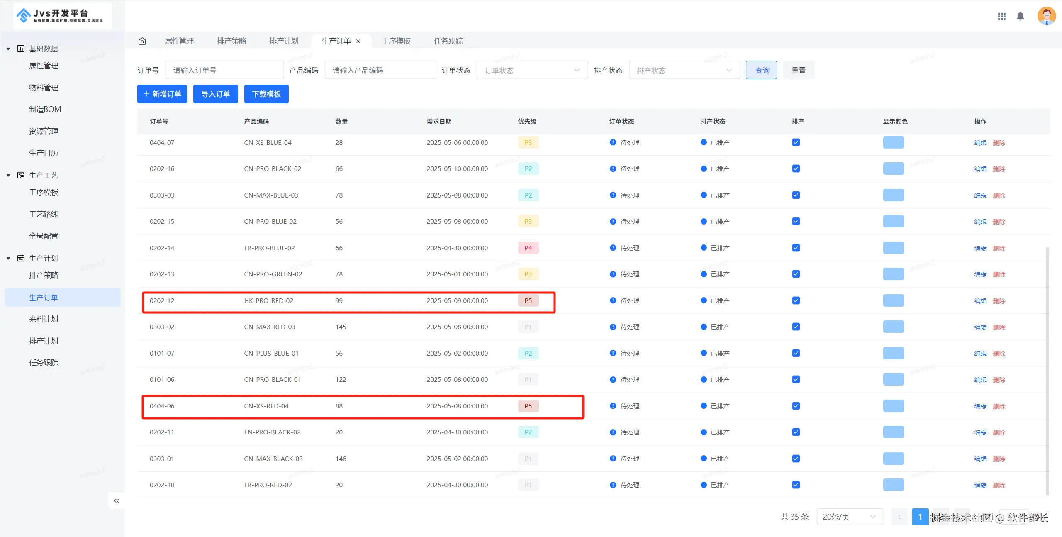Click the home icon tab
The width and height of the screenshot is (1062, 537).
142,41
